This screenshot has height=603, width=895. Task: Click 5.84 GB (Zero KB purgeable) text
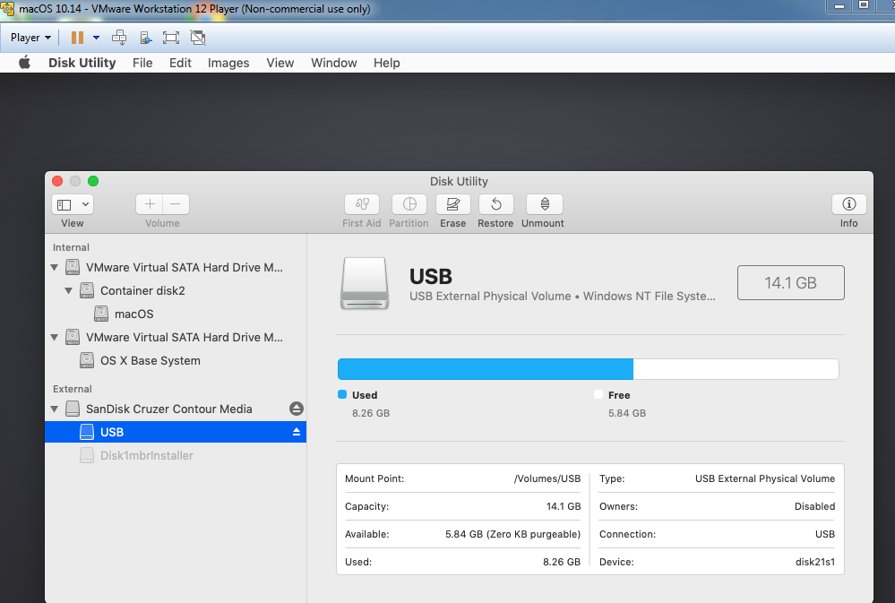512,534
